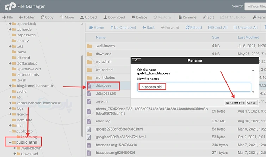Select the .user.ini file icon
Screen dimensions: 266x157
pos(89,102)
